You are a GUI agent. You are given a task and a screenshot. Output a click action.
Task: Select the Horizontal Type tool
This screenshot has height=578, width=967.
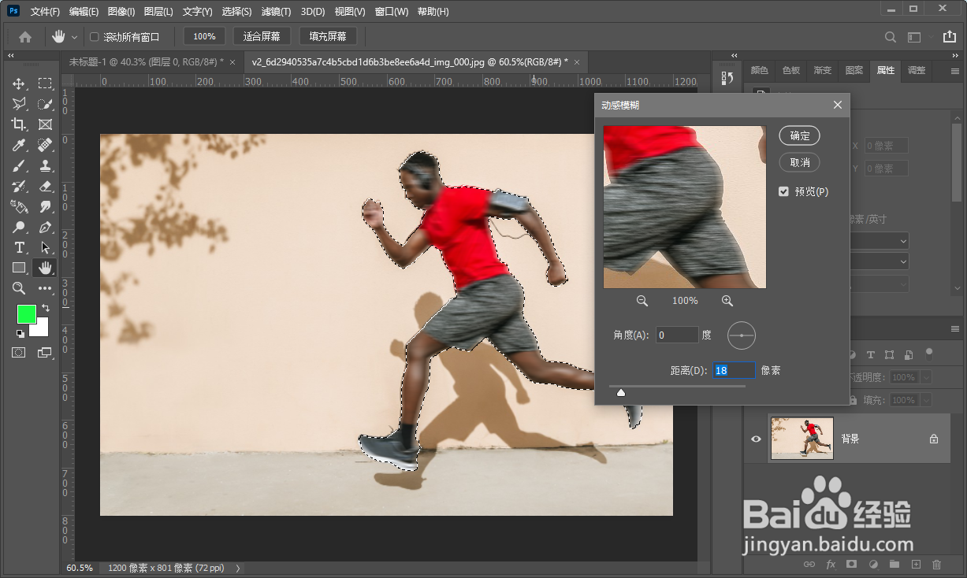pos(19,247)
